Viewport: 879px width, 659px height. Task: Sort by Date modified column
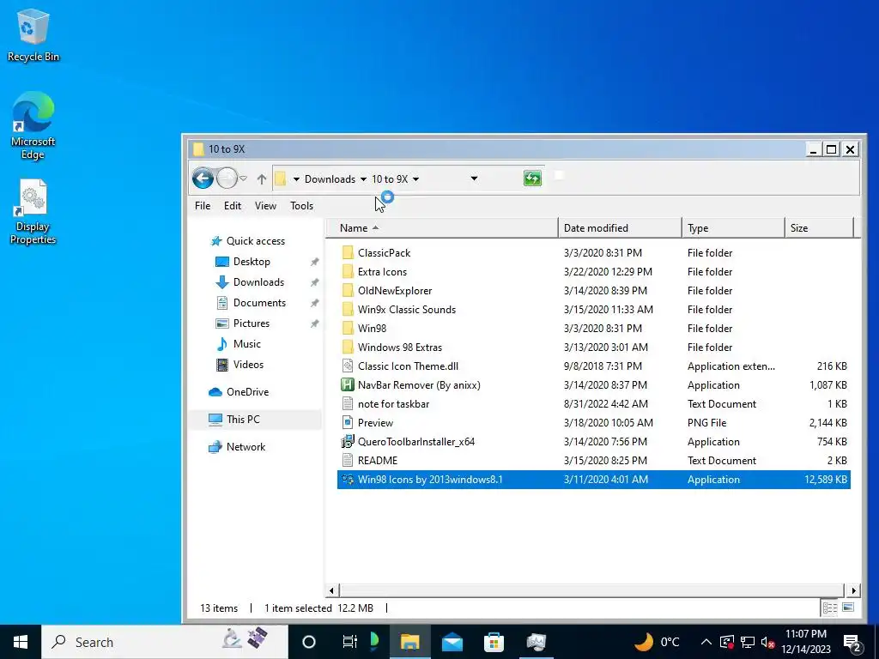[x=620, y=228]
